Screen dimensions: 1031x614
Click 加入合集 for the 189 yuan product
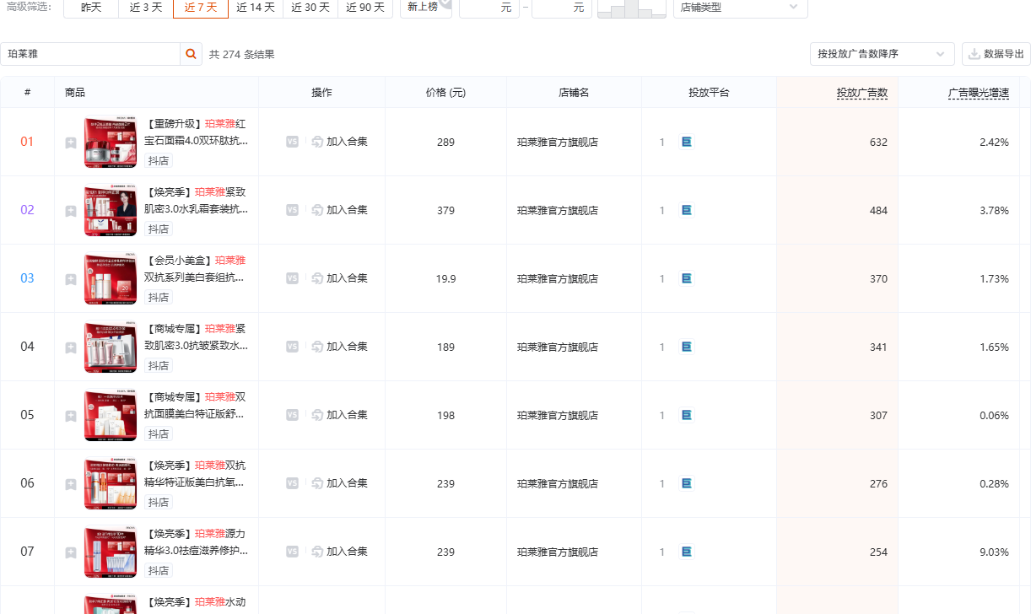point(339,347)
